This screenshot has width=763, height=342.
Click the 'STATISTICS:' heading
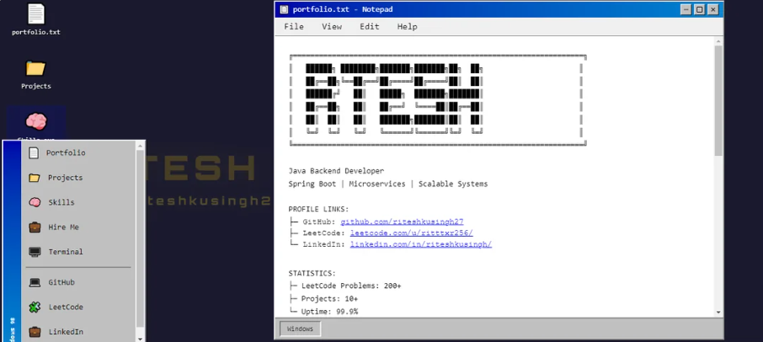click(312, 274)
